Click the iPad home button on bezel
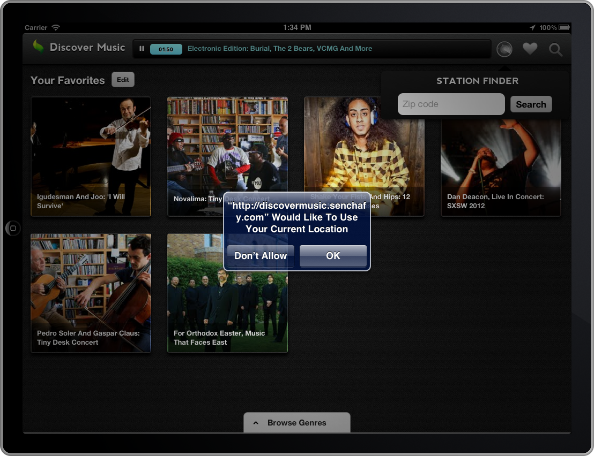Screen dimensions: 594x456 pos(13,228)
